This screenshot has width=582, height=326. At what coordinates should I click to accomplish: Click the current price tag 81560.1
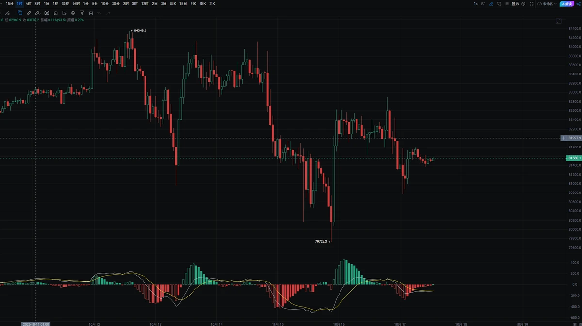tap(574, 158)
